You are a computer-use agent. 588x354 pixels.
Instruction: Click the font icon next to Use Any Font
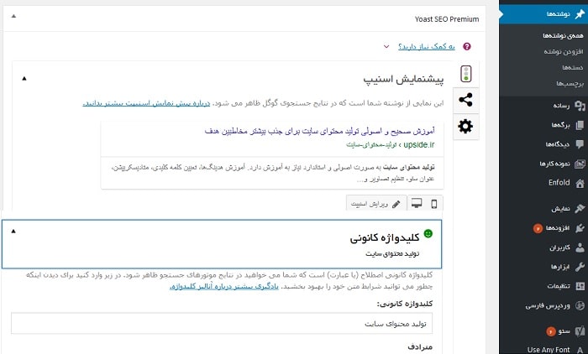coord(580,350)
